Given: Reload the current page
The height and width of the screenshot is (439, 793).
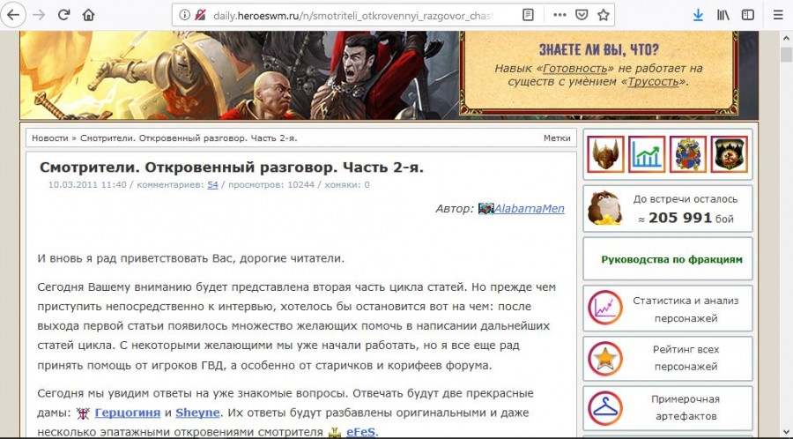Looking at the screenshot, I should click(x=63, y=15).
